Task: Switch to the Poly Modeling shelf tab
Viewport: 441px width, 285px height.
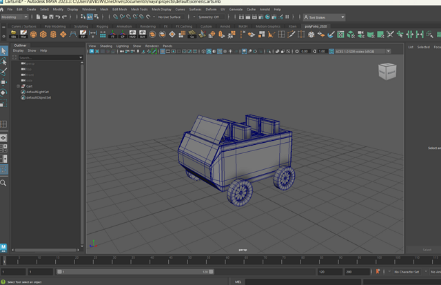Action: (55, 26)
